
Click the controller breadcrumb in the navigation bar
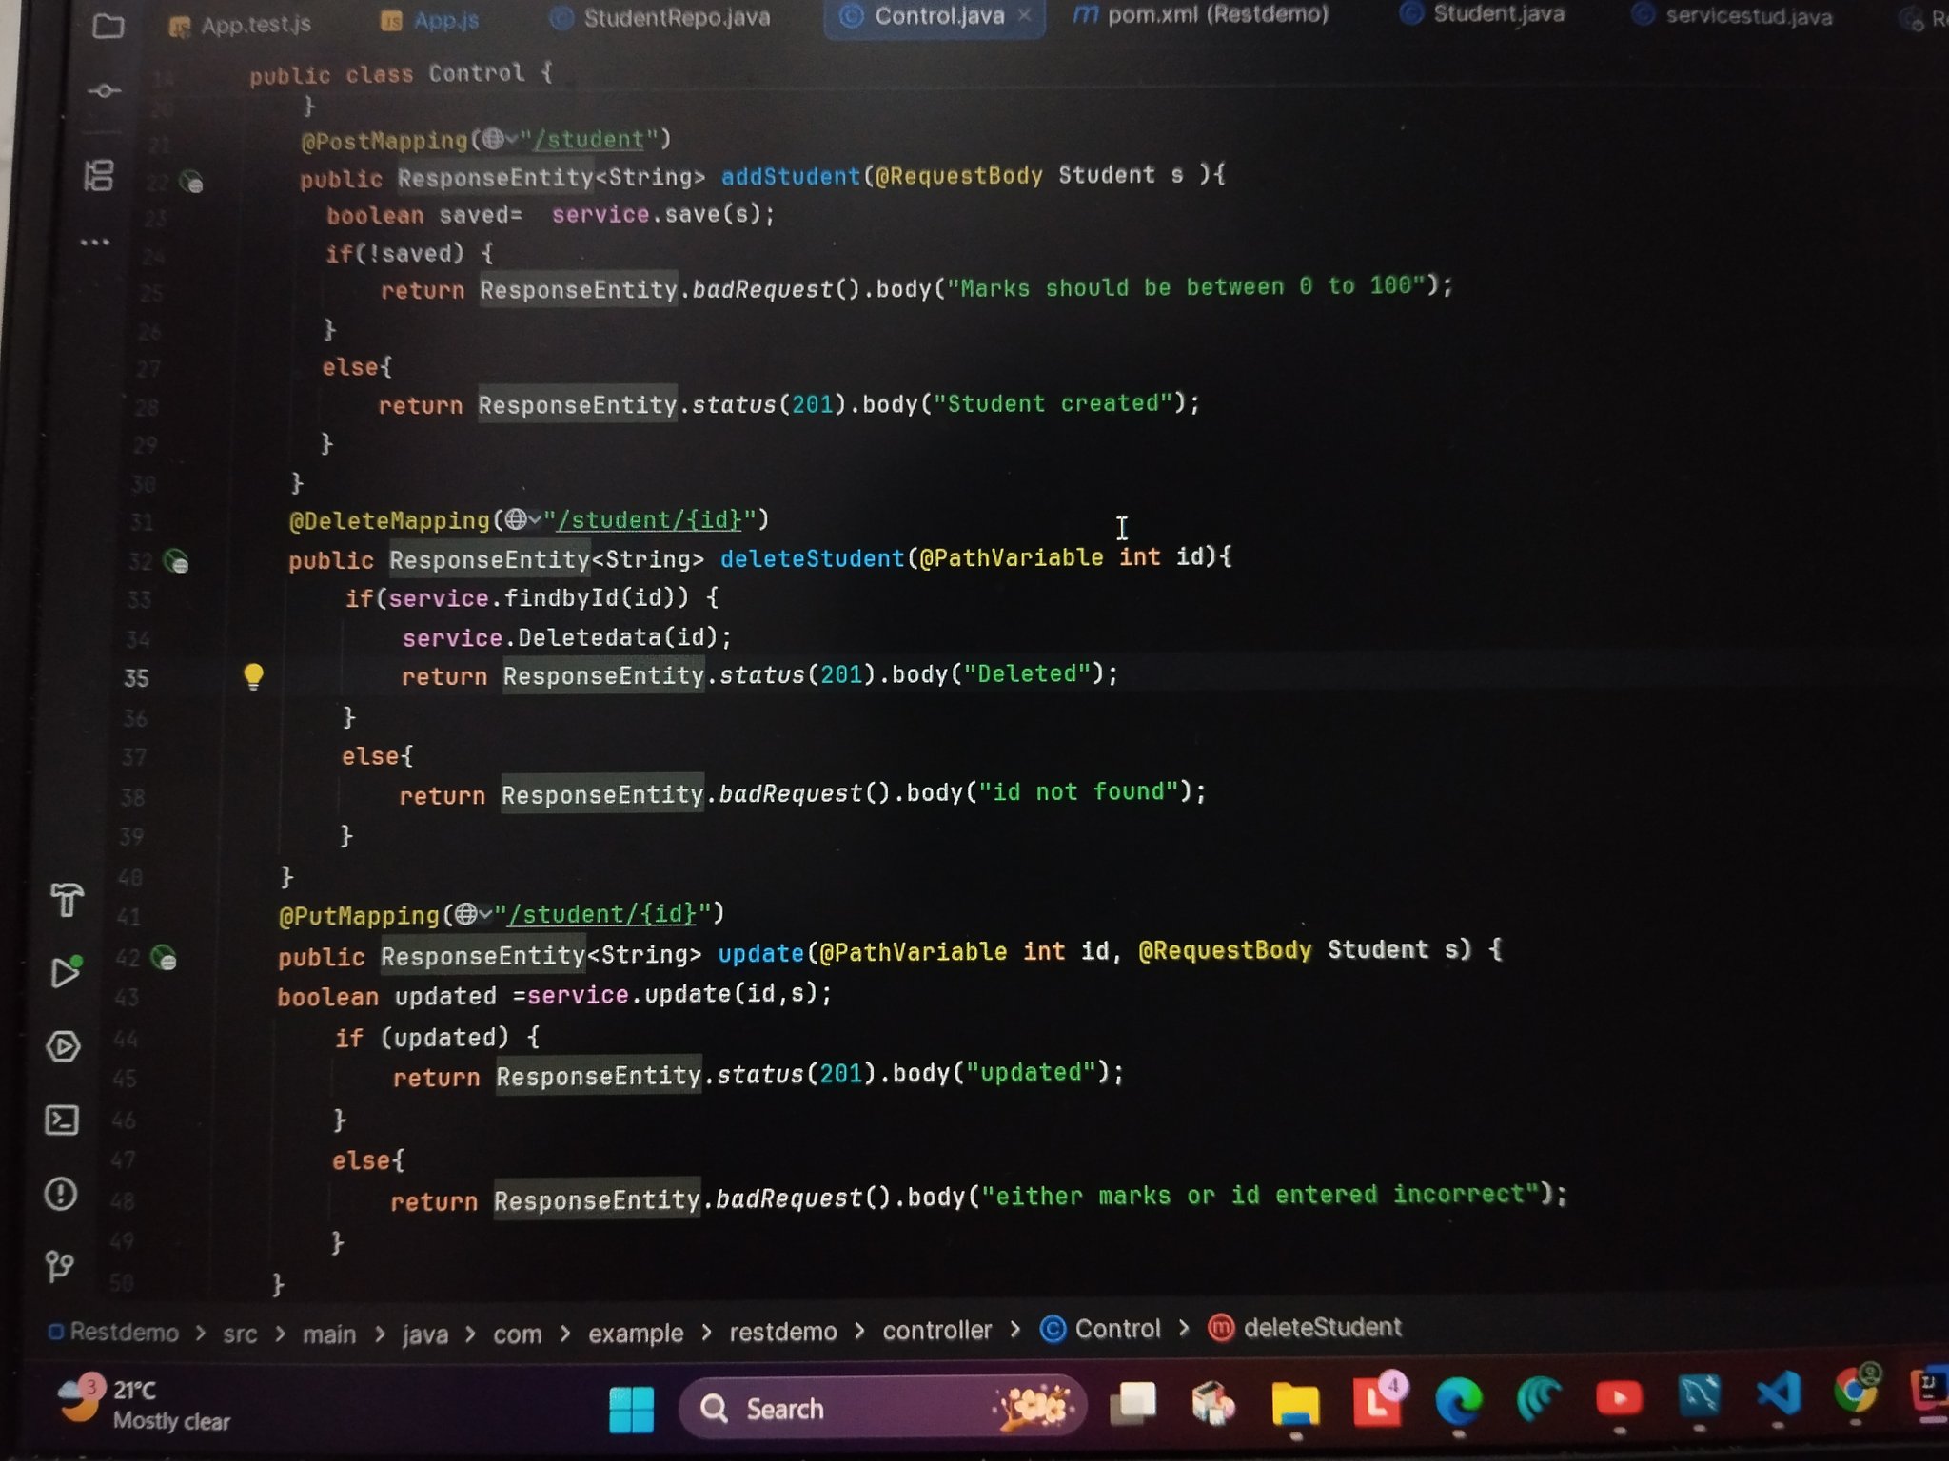(x=936, y=1330)
